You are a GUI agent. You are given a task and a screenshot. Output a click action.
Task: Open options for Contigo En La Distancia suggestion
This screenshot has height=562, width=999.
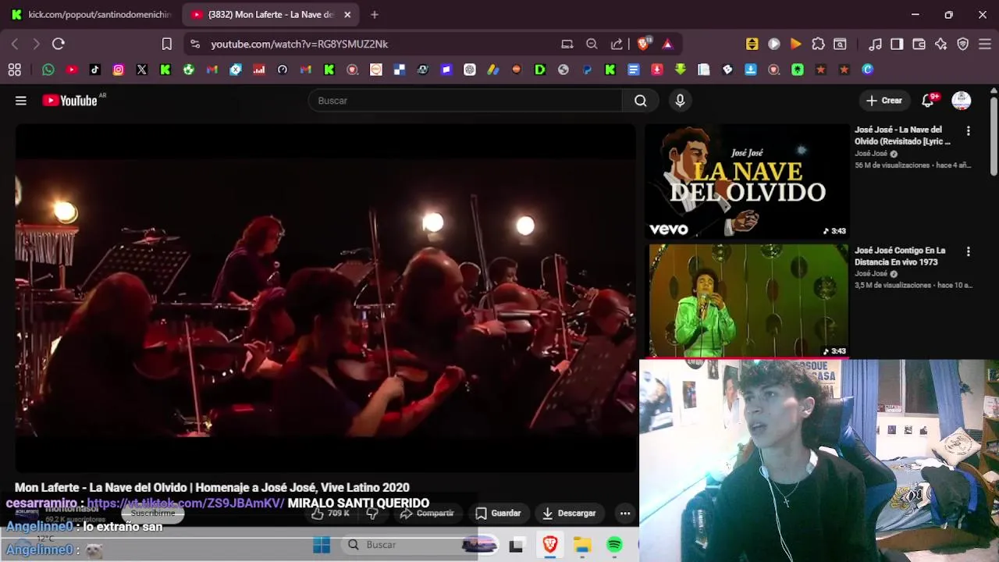969,251
